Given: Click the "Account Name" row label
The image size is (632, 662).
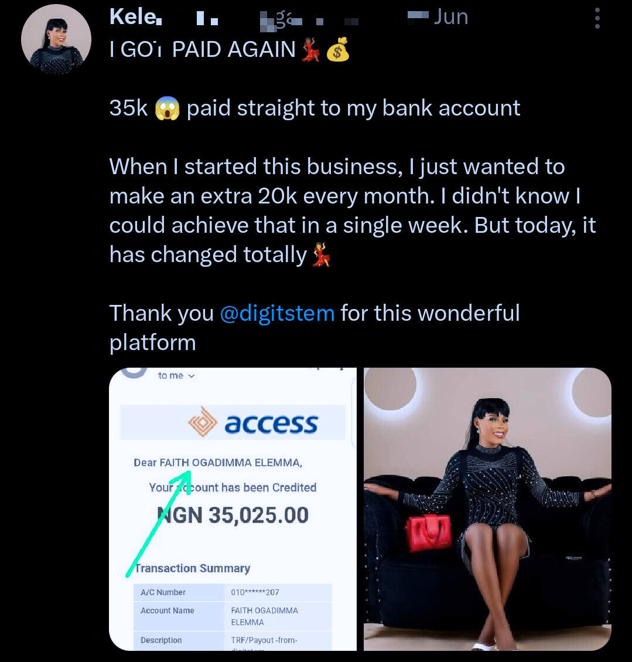Looking at the screenshot, I should click(167, 610).
